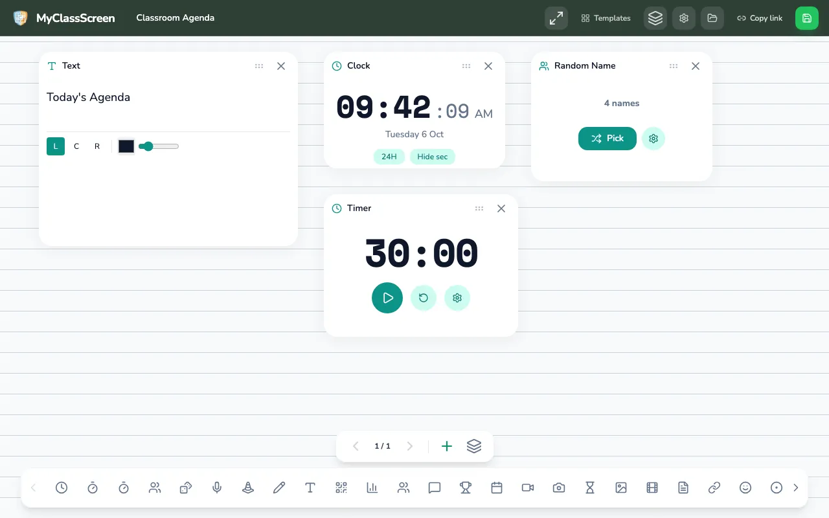Toggle Hide sec on the clock
Viewport: 829px width, 518px height.
tap(433, 157)
